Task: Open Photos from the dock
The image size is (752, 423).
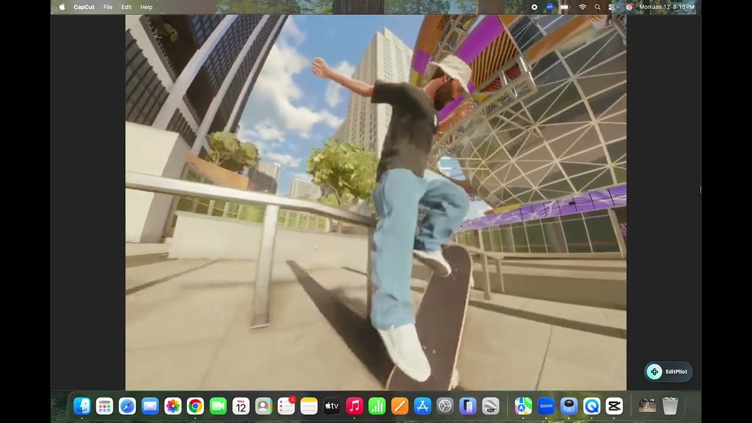Action: (x=173, y=406)
